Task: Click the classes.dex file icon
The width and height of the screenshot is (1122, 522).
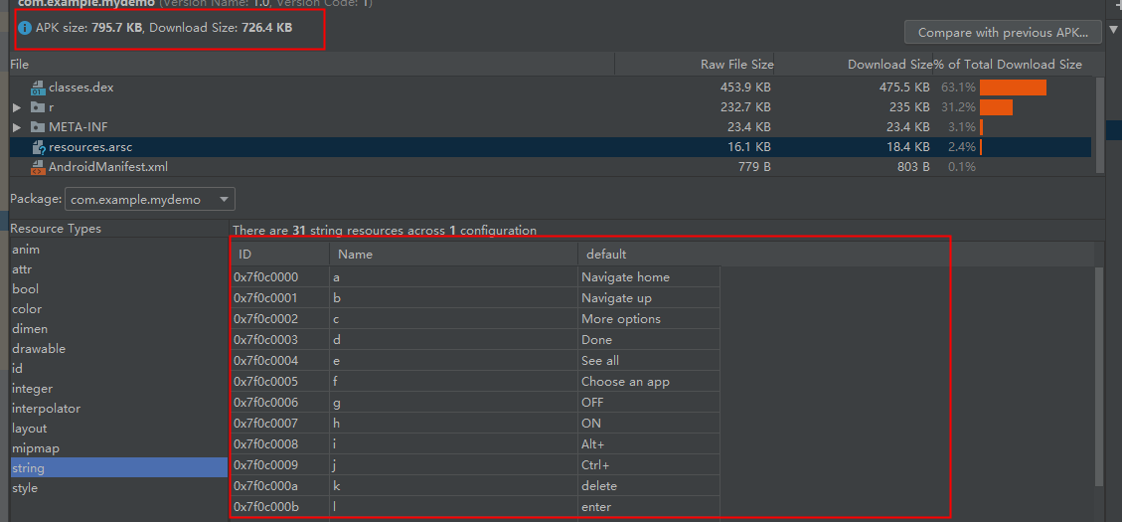Action: pyautogui.click(x=38, y=88)
